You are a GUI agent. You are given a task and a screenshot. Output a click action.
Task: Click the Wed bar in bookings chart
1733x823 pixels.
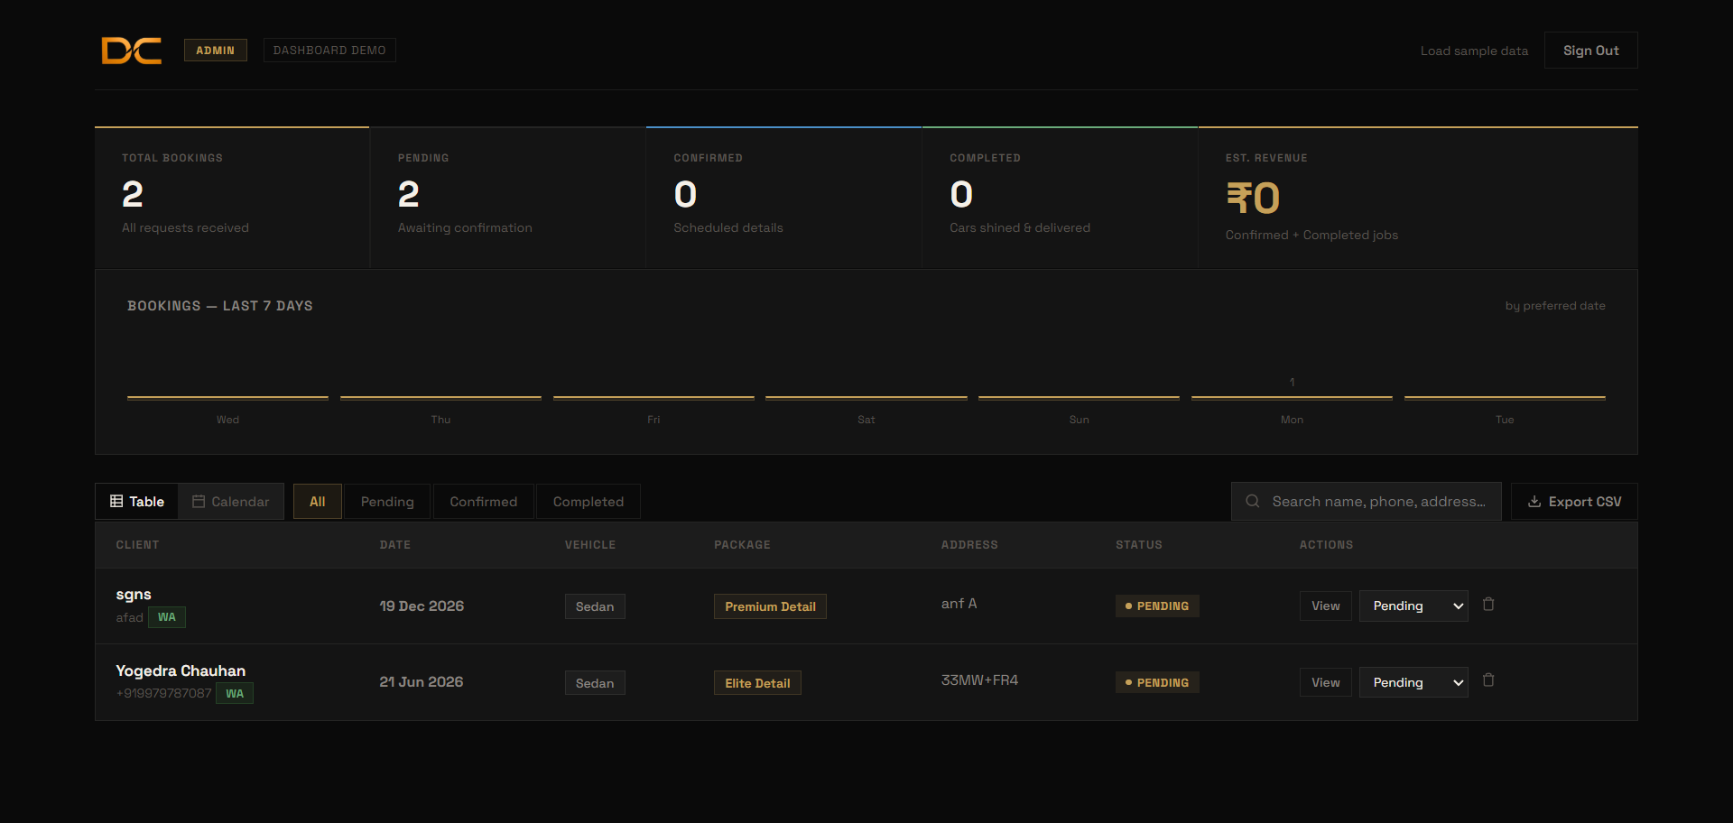pyautogui.click(x=227, y=397)
